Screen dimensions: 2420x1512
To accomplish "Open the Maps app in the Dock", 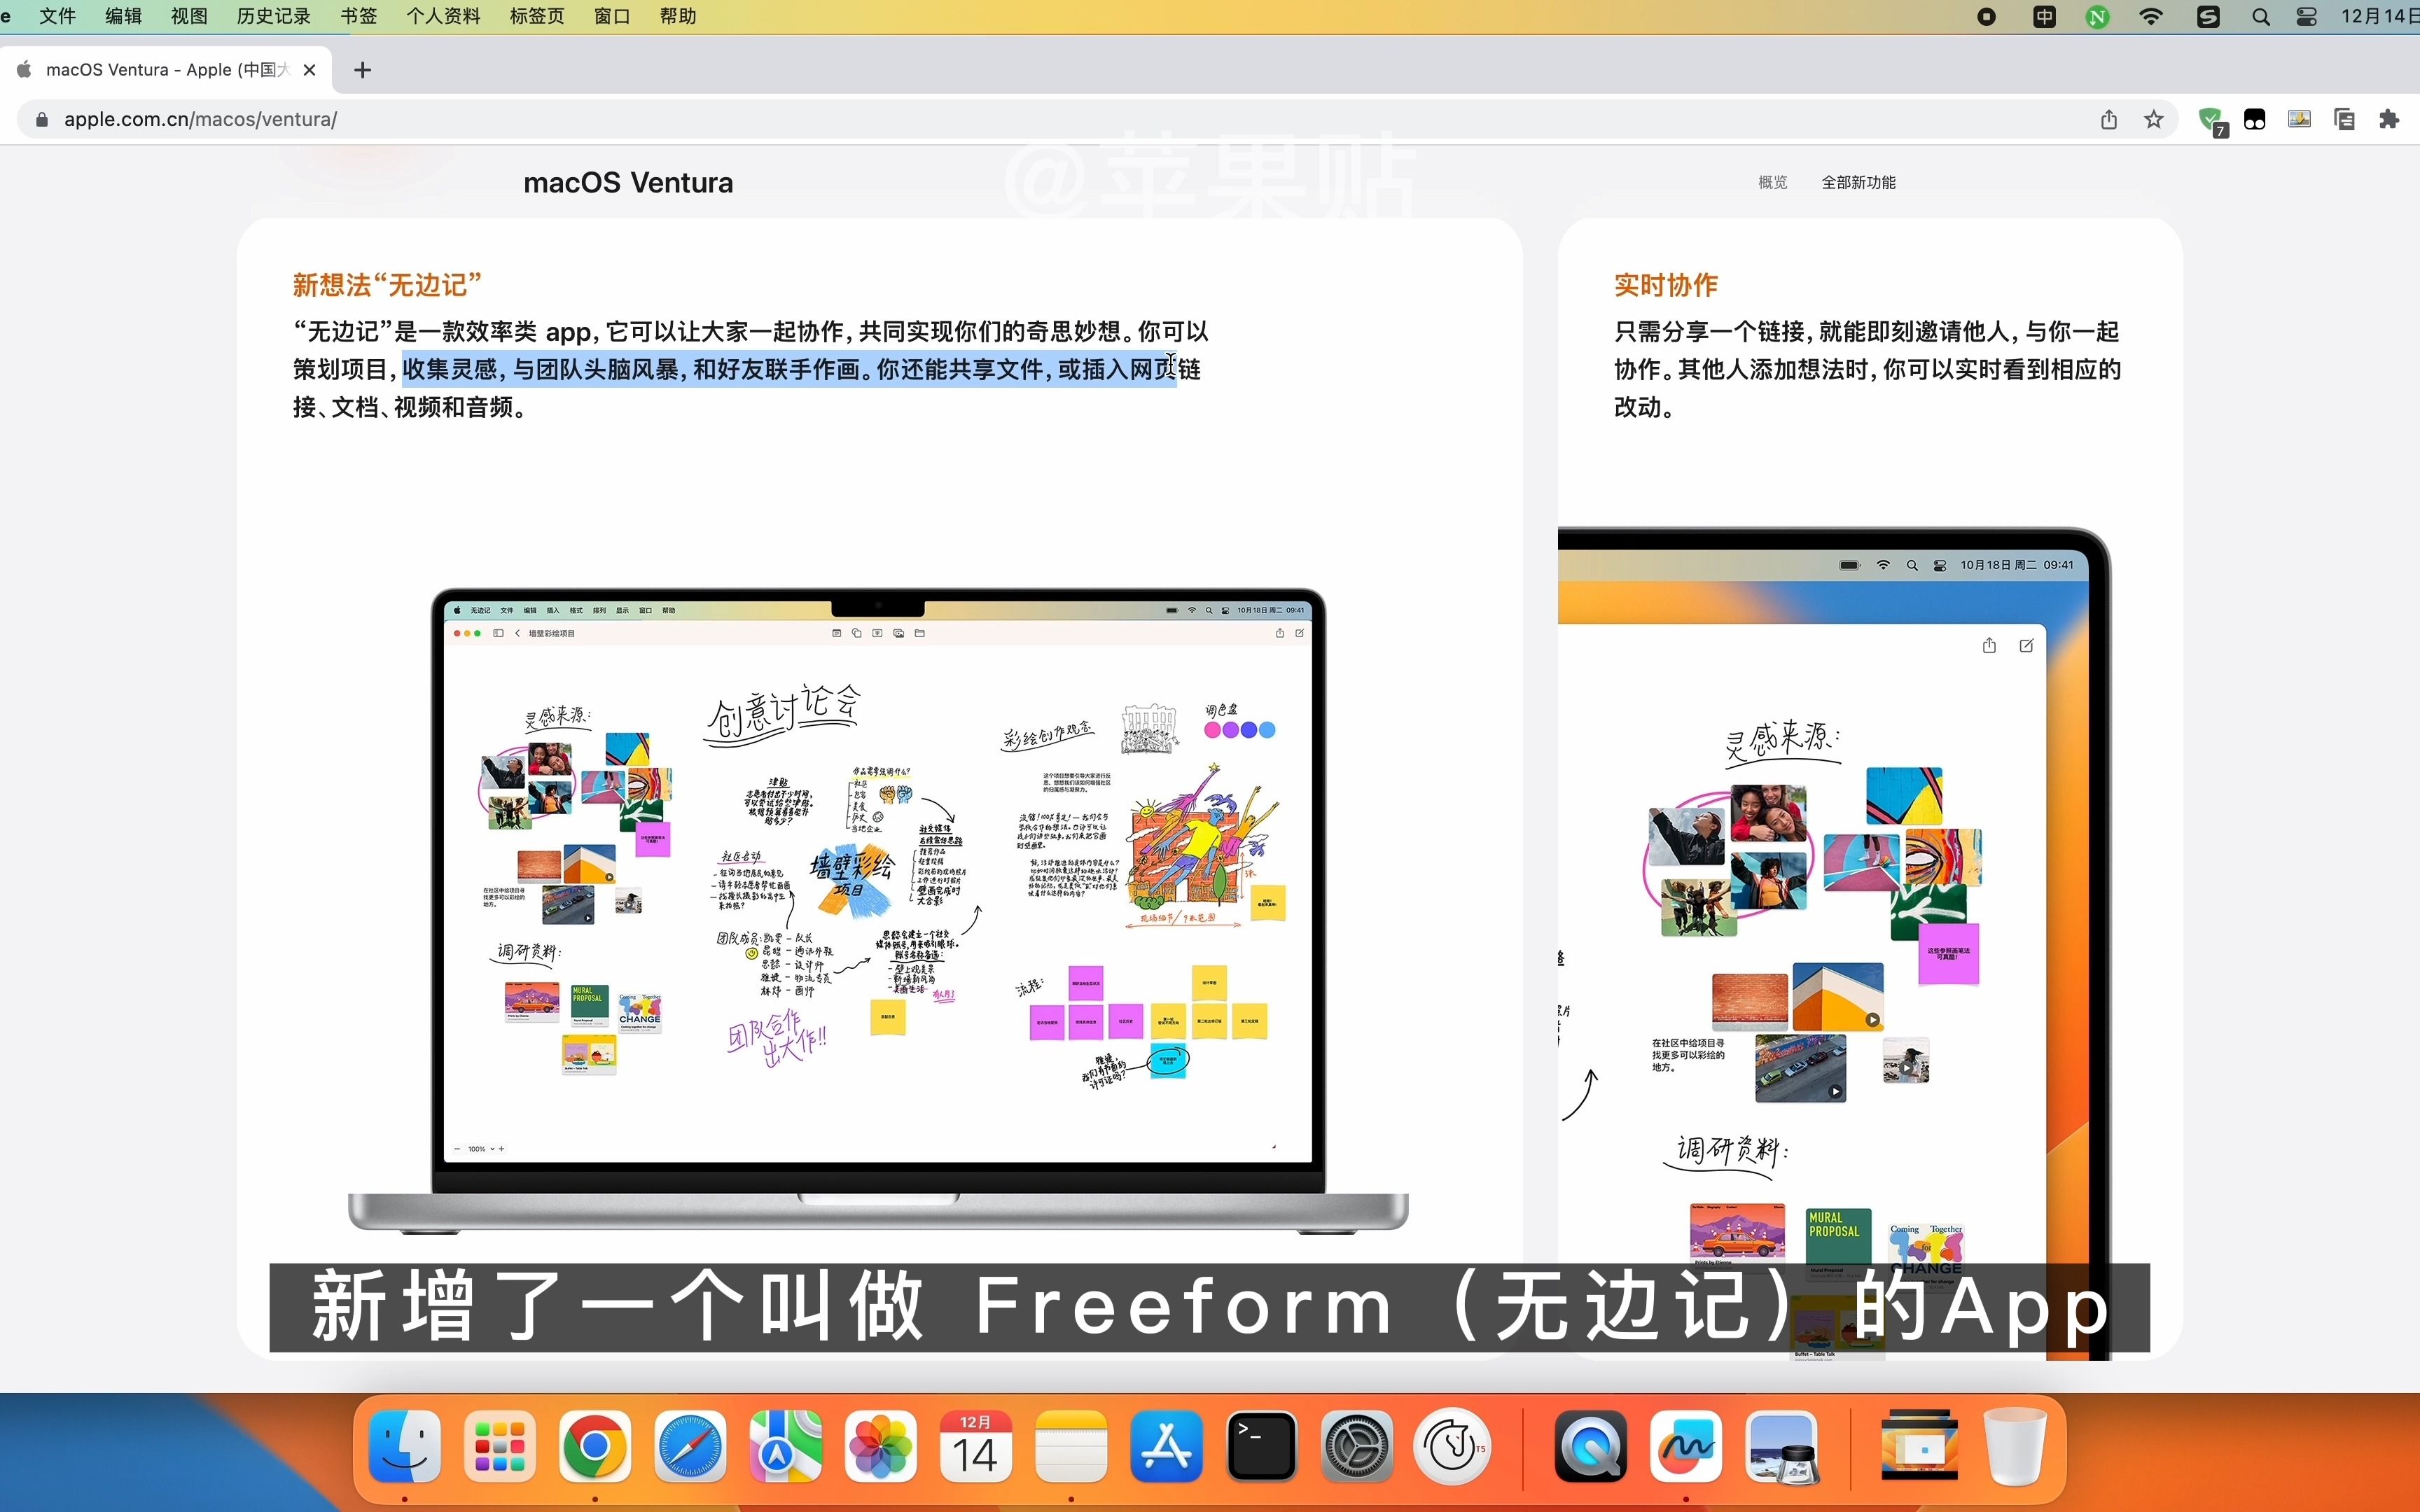I will click(786, 1446).
